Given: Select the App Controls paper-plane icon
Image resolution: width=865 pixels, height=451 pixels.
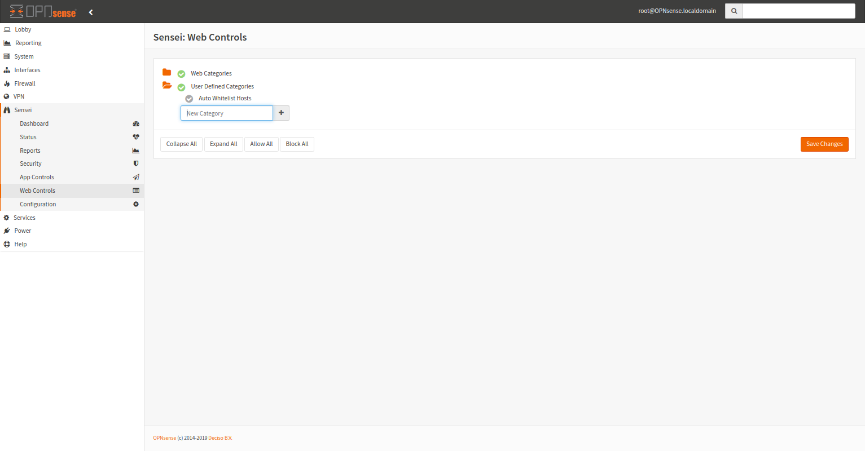Looking at the screenshot, I should coord(135,176).
